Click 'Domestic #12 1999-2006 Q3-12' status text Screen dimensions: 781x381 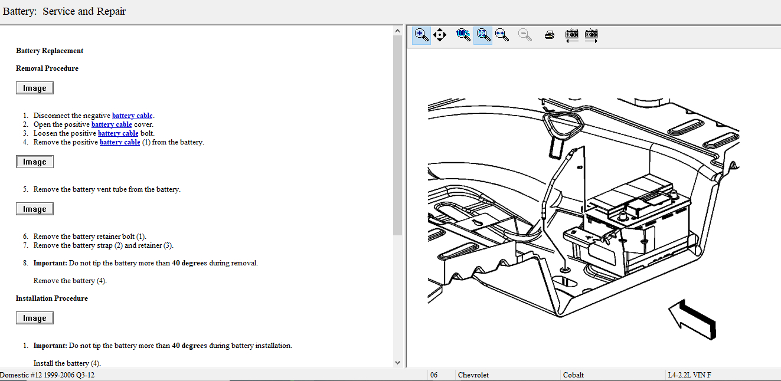point(47,375)
